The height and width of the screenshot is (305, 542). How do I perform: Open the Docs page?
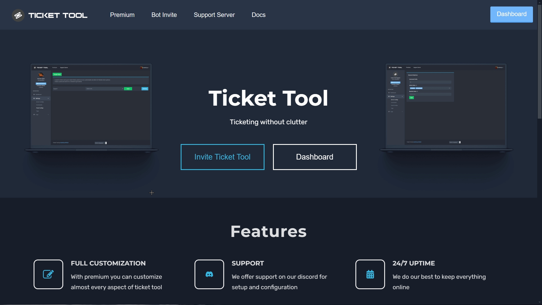coord(259,15)
